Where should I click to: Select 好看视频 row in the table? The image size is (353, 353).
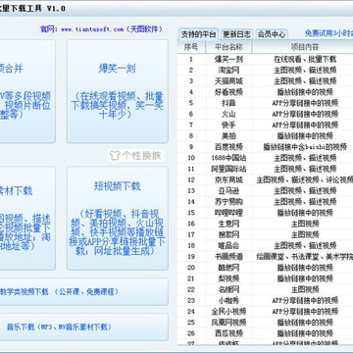(x=265, y=92)
